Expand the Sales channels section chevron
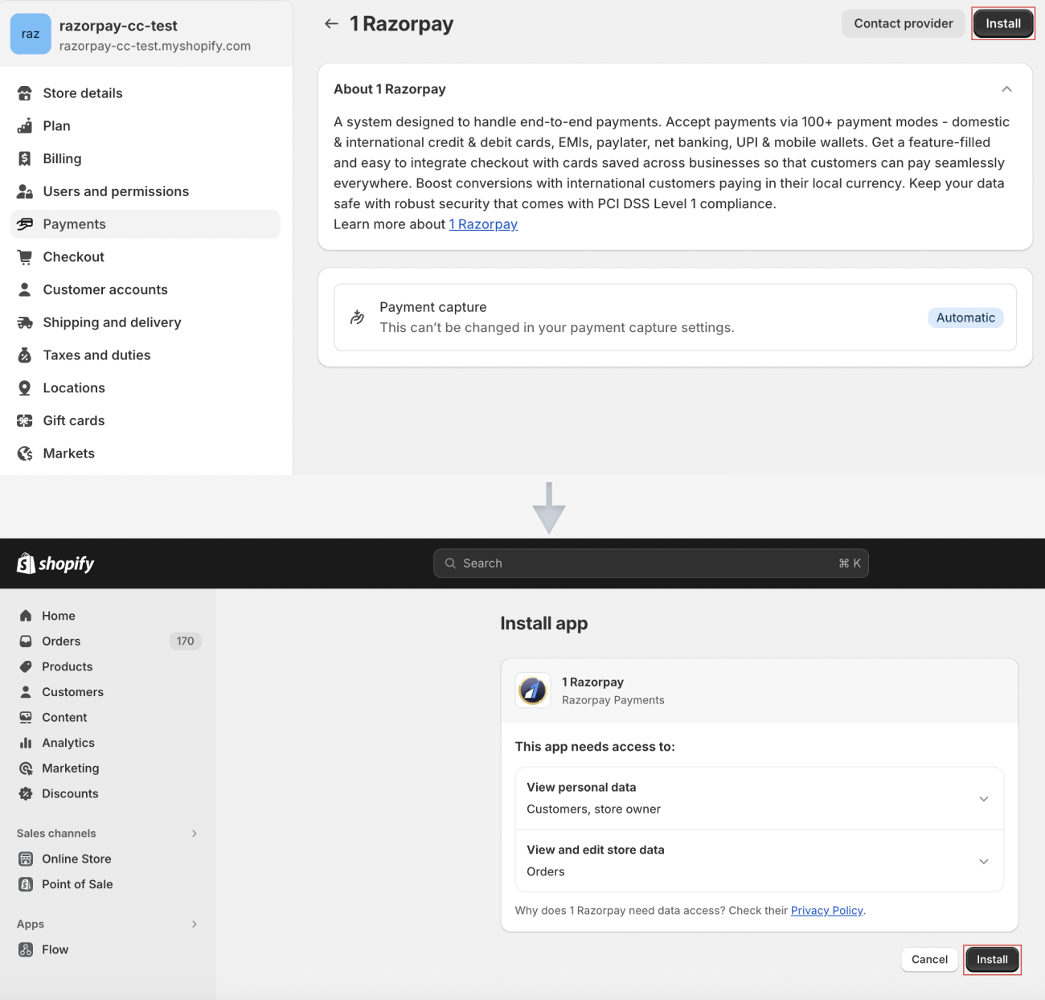Screen dimensions: 1045x1000 pyautogui.click(x=195, y=834)
